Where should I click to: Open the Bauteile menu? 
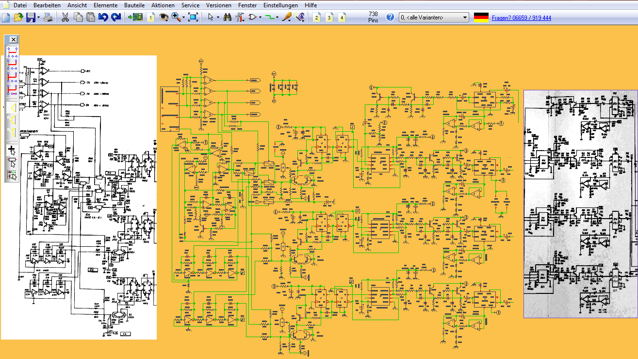pos(134,5)
